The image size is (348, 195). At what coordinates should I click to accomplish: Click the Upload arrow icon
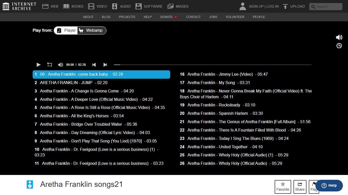coord(285,6)
